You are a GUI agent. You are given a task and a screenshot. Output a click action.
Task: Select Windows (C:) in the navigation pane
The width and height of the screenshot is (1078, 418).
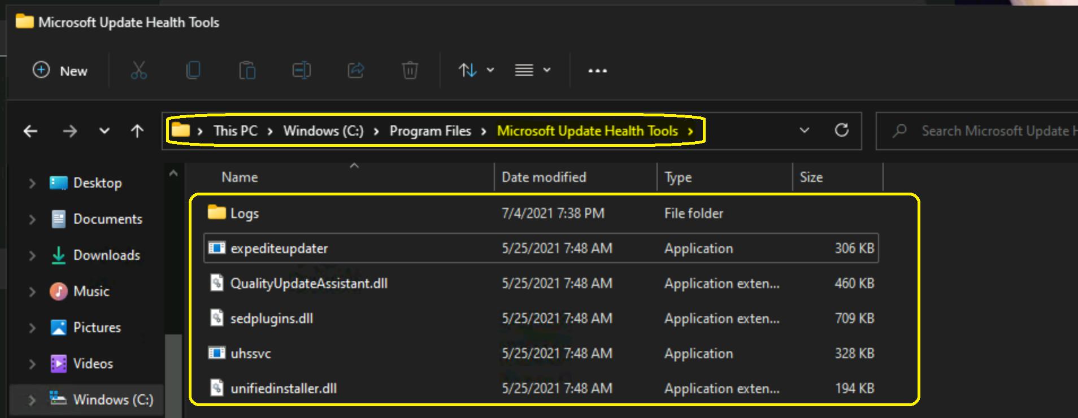pyautogui.click(x=113, y=400)
